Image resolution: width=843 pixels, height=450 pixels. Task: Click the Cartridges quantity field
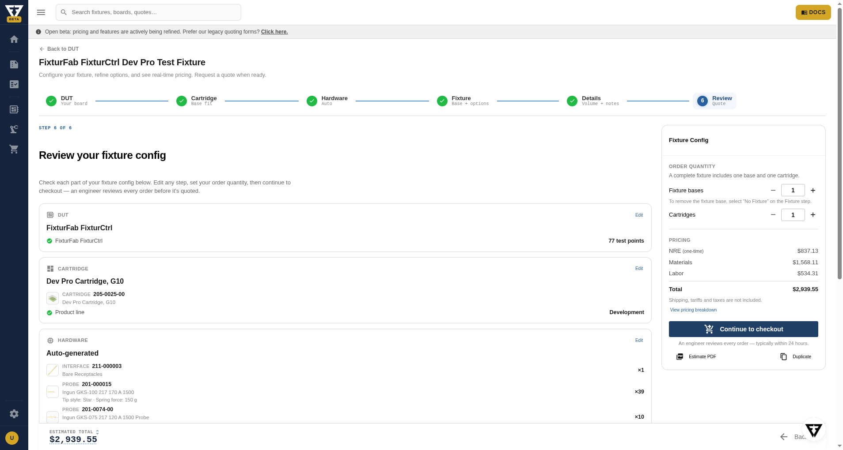tap(793, 215)
